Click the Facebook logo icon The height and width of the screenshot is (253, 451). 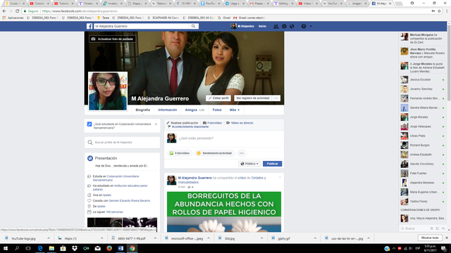(89, 26)
